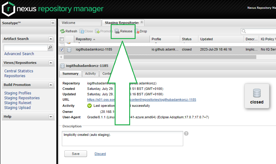The height and width of the screenshot is (164, 276).
Task: Switch to the Welcome tab
Action: pos(80,23)
